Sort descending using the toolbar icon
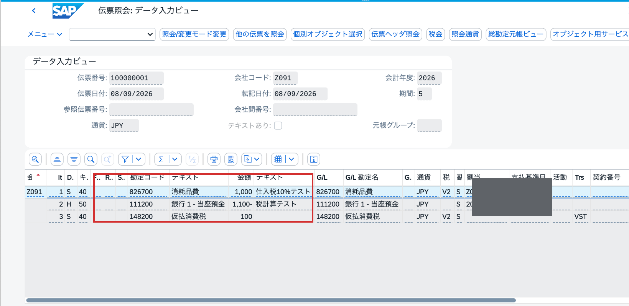 coord(74,159)
